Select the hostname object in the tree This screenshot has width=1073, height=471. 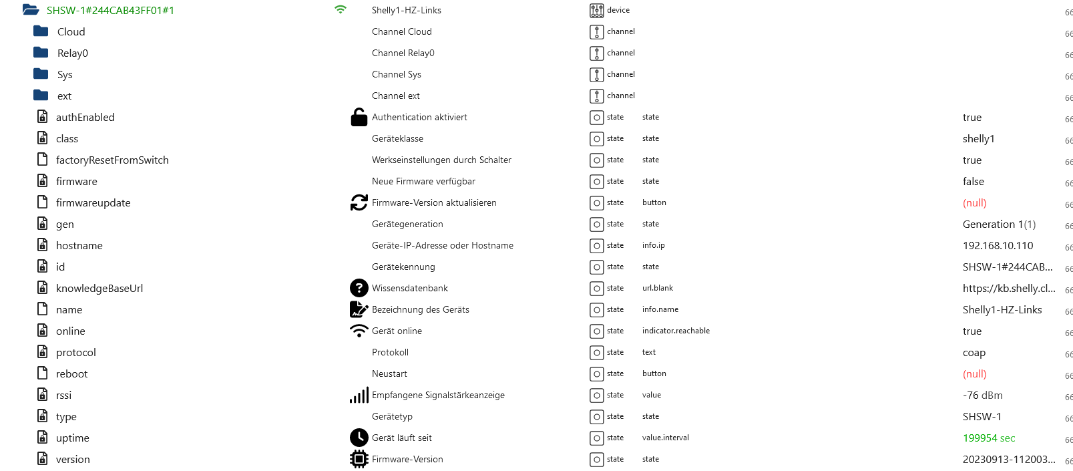point(79,245)
